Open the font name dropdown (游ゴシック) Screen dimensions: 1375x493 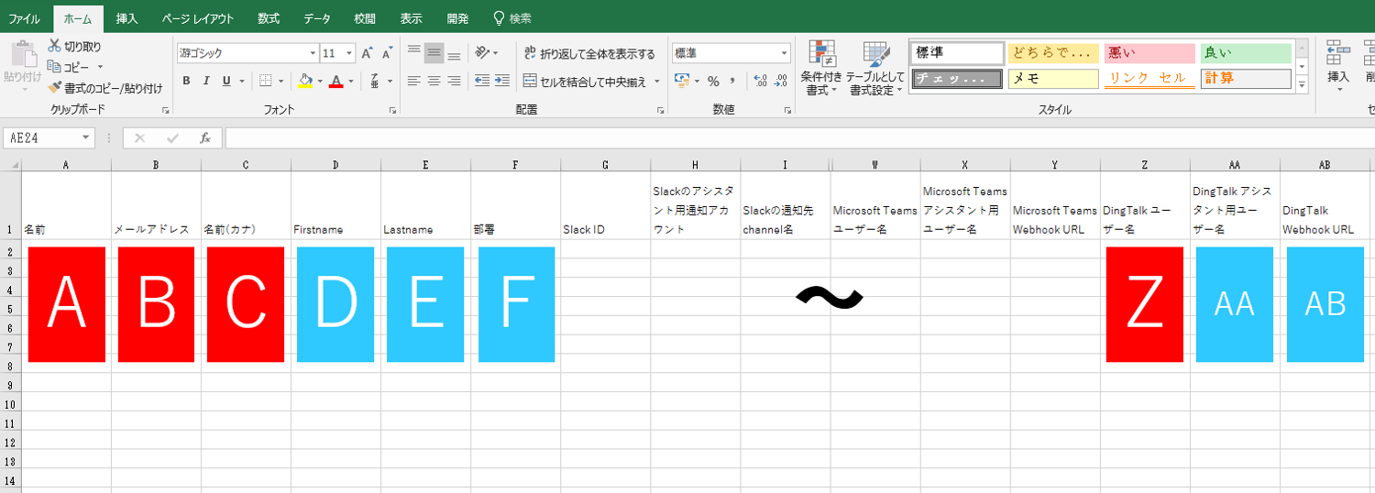[313, 53]
